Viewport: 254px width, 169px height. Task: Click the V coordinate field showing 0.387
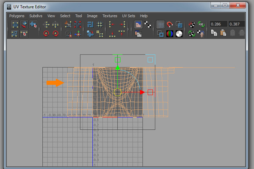coord(237,25)
